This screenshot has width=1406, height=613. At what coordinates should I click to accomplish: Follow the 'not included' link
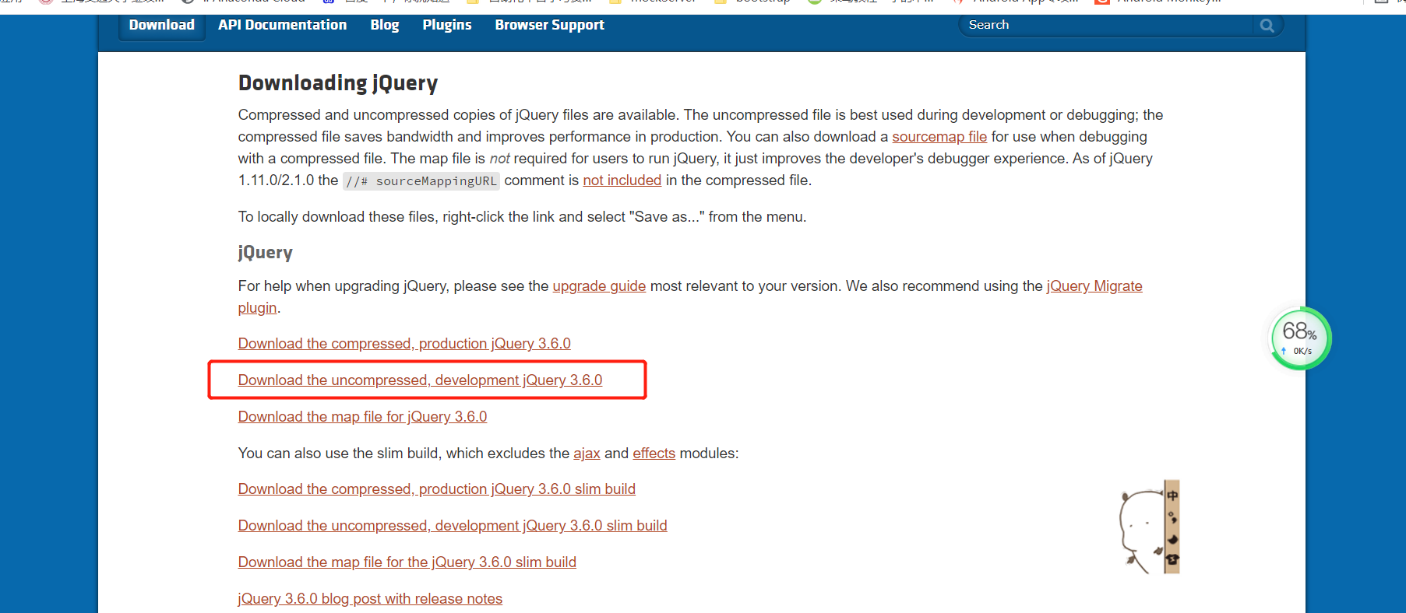(622, 180)
